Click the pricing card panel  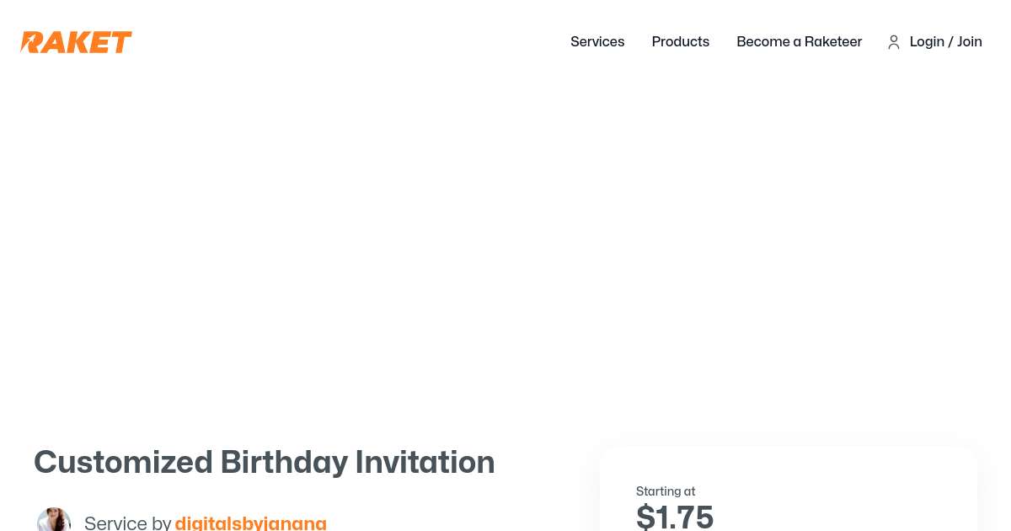[788, 489]
